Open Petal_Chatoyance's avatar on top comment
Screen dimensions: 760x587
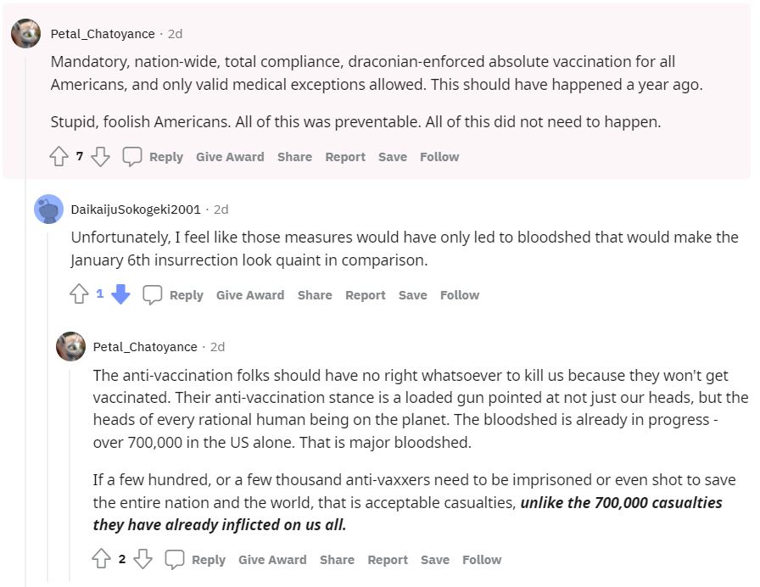click(x=25, y=34)
